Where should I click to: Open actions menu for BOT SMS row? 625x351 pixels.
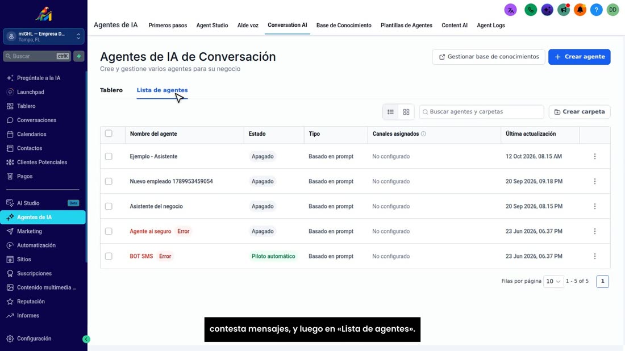[x=595, y=256]
